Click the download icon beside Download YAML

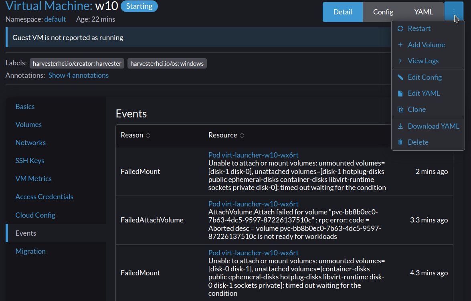tap(400, 126)
